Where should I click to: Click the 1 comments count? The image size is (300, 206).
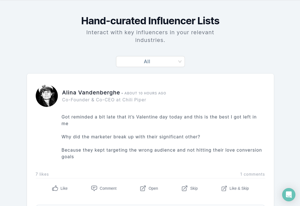252,174
